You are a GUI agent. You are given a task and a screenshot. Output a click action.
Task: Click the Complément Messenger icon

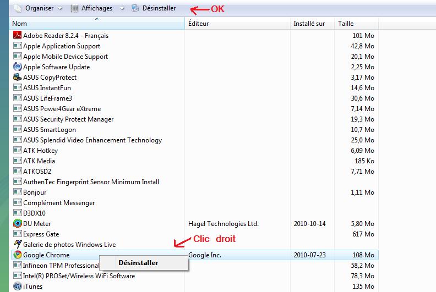tap(17, 202)
